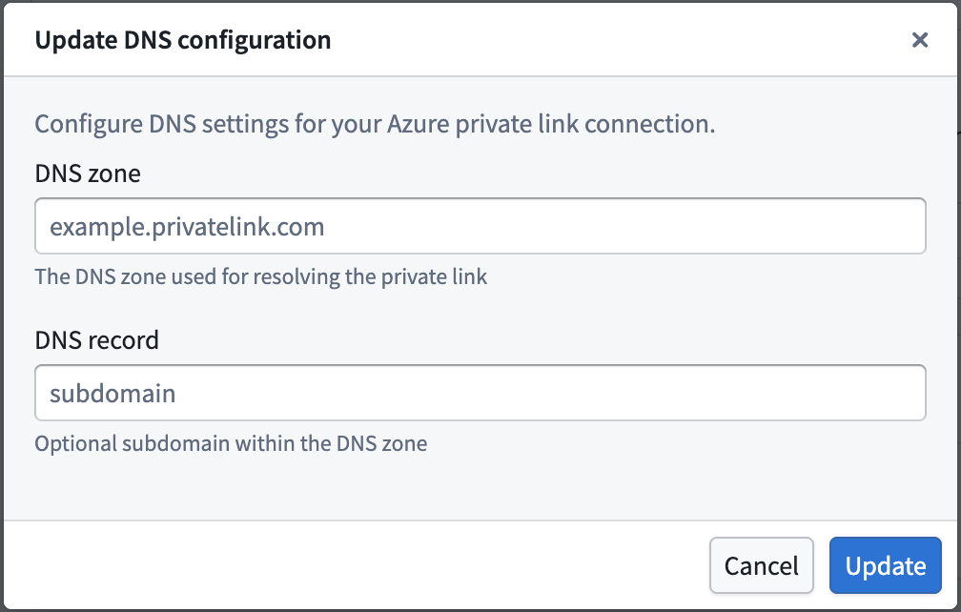Click the dialog title Update DNS configuration
The image size is (961, 612).
tap(182, 40)
